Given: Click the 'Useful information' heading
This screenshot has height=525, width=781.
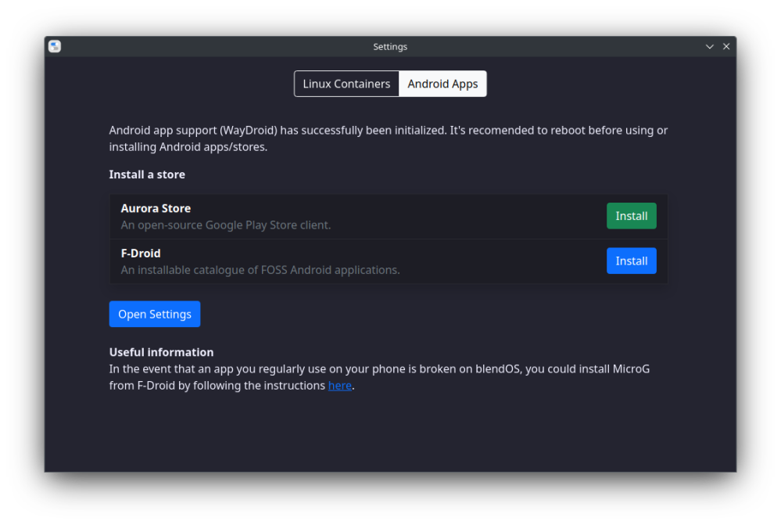Looking at the screenshot, I should 161,352.
